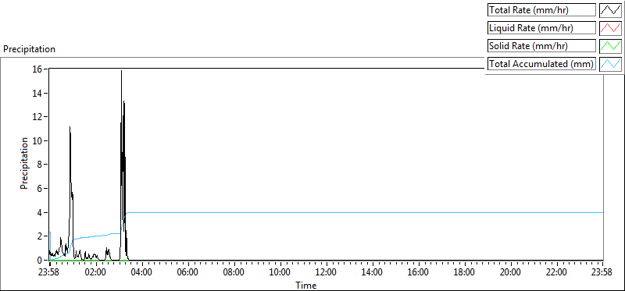Click the 23:58 start label on time axis

click(x=50, y=273)
